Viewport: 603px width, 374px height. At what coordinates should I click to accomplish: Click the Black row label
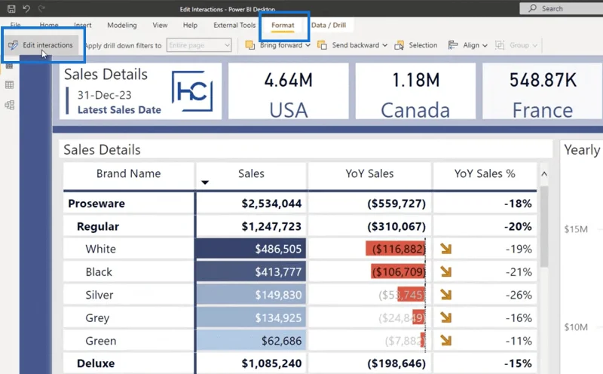point(99,272)
